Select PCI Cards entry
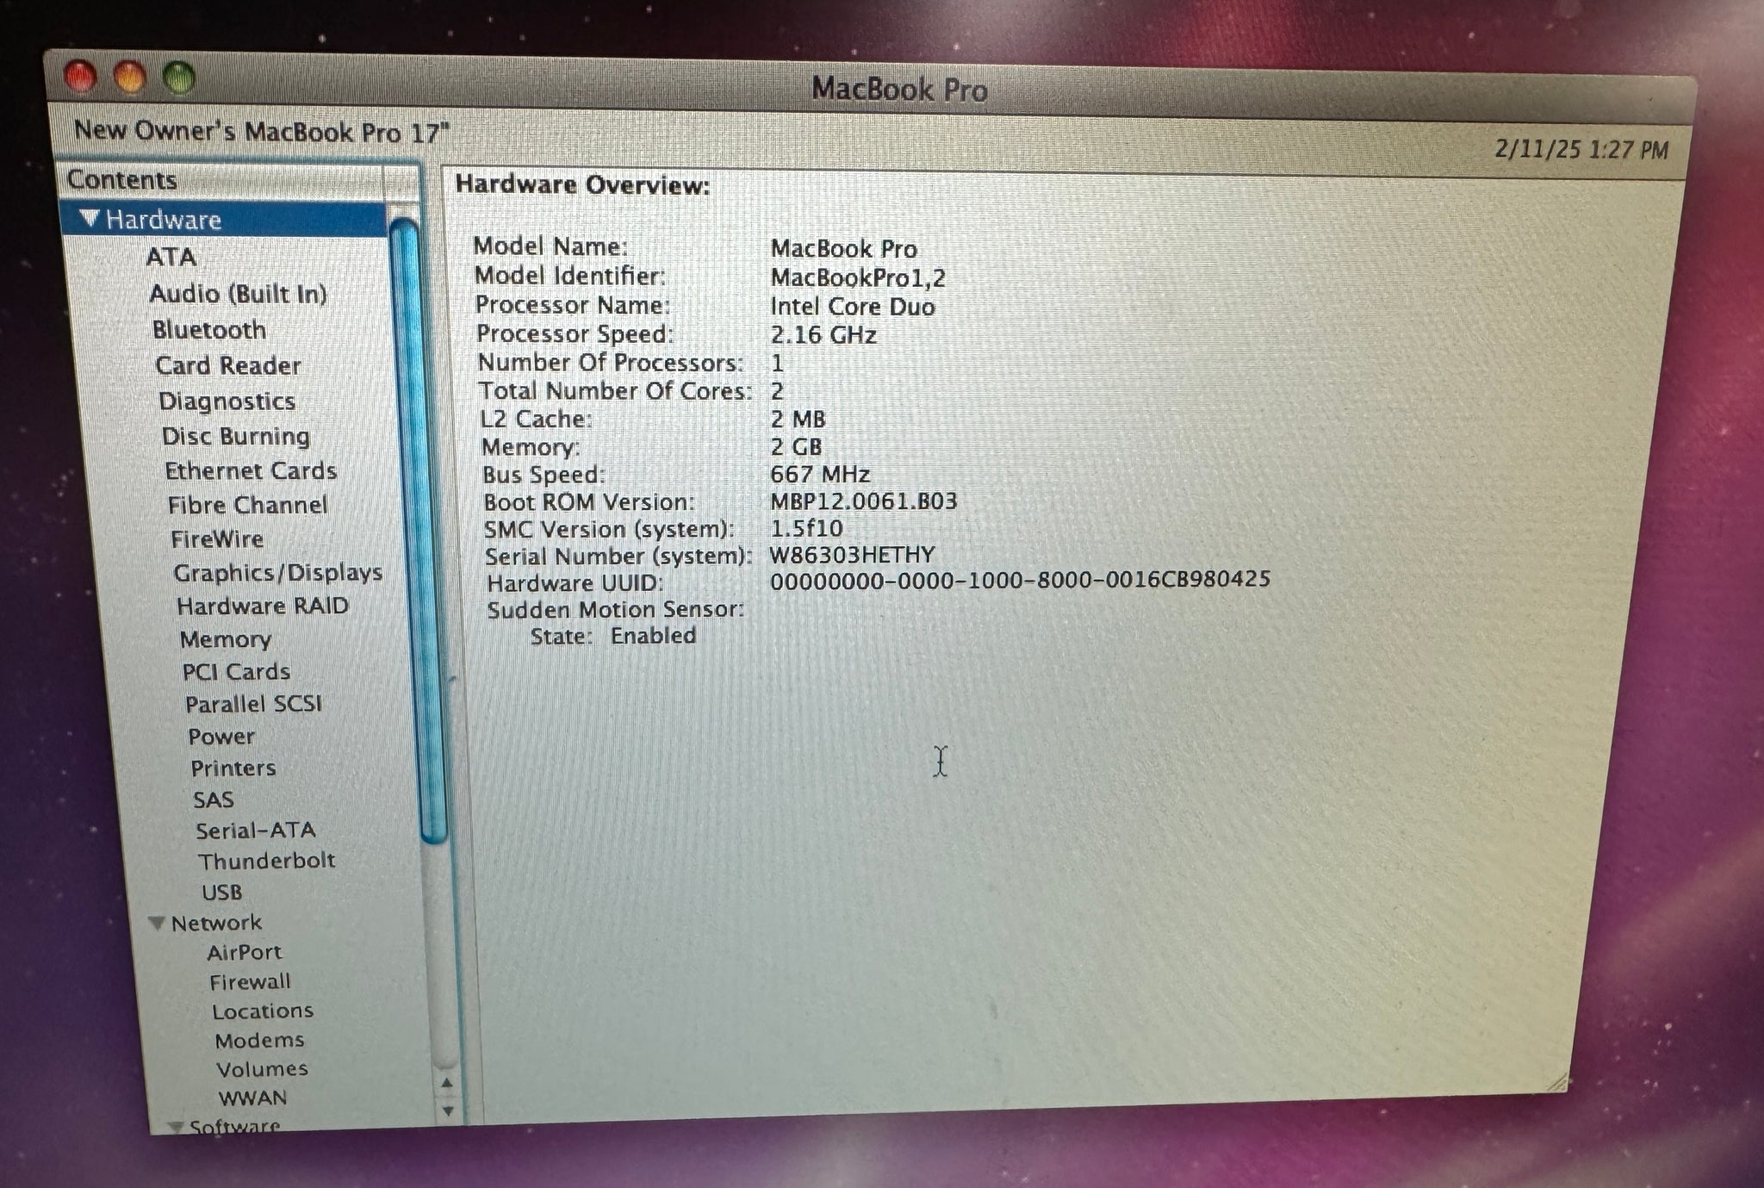This screenshot has height=1188, width=1764. click(x=236, y=672)
